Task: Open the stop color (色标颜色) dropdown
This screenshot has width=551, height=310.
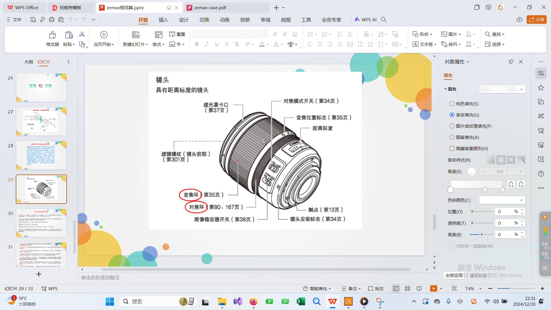Action: click(x=502, y=200)
